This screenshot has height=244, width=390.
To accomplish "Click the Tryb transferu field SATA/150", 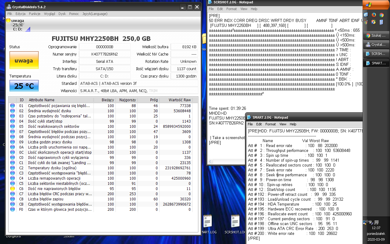I will click(x=105, y=69).
